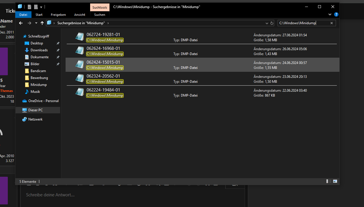Open the Customize Quick Access Toolbar dropdown
The width and height of the screenshot is (364, 207).
click(41, 7)
